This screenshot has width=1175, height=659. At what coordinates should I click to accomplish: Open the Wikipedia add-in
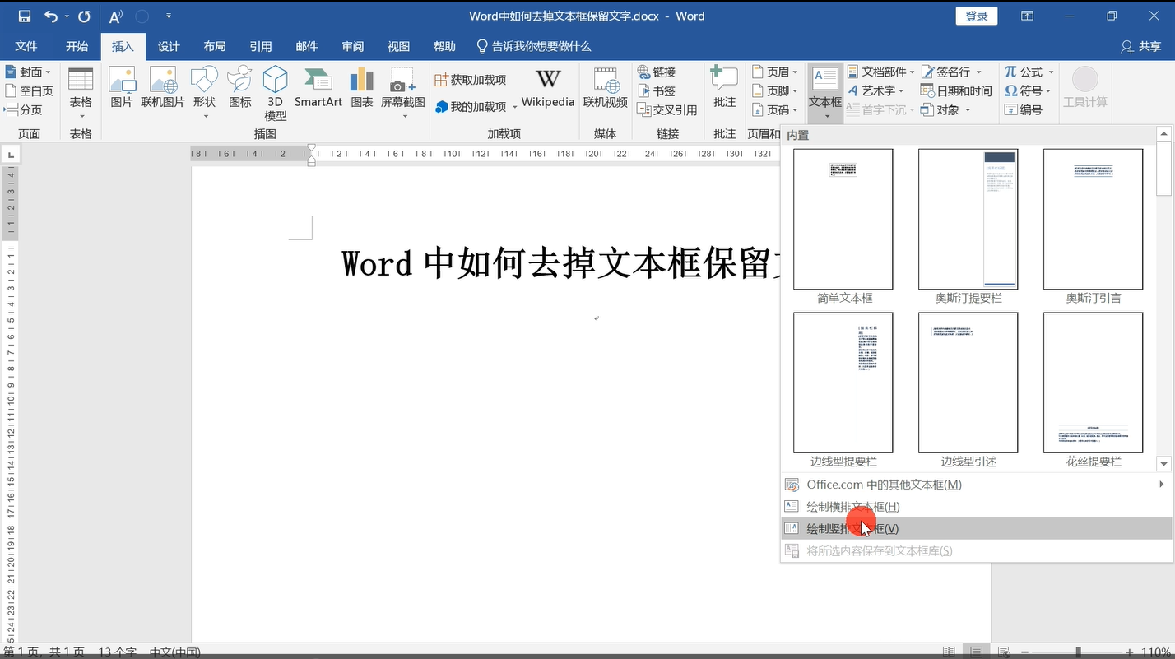[x=547, y=88]
